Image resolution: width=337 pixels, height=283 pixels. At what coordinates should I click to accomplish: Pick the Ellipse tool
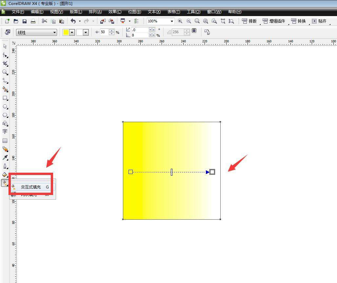(x=5, y=106)
